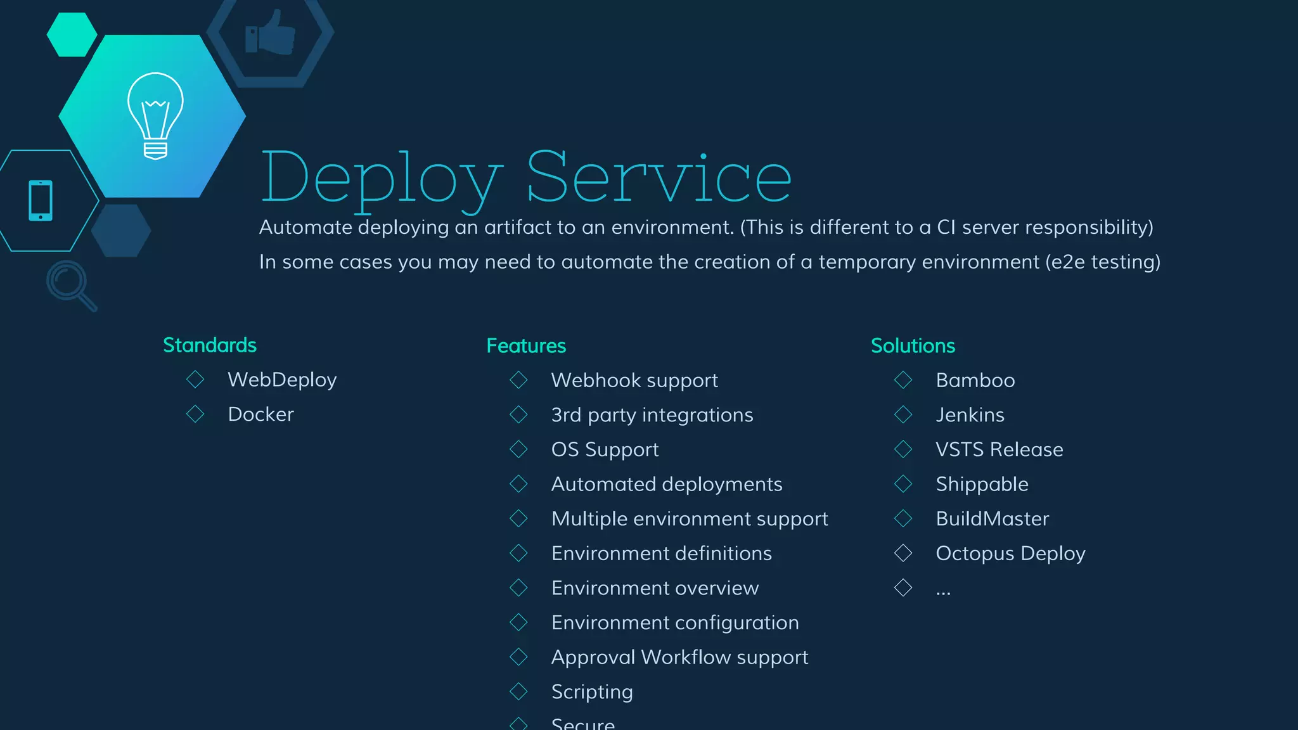This screenshot has height=730, width=1298.
Task: Click the Environment definitions item
Action: click(662, 554)
